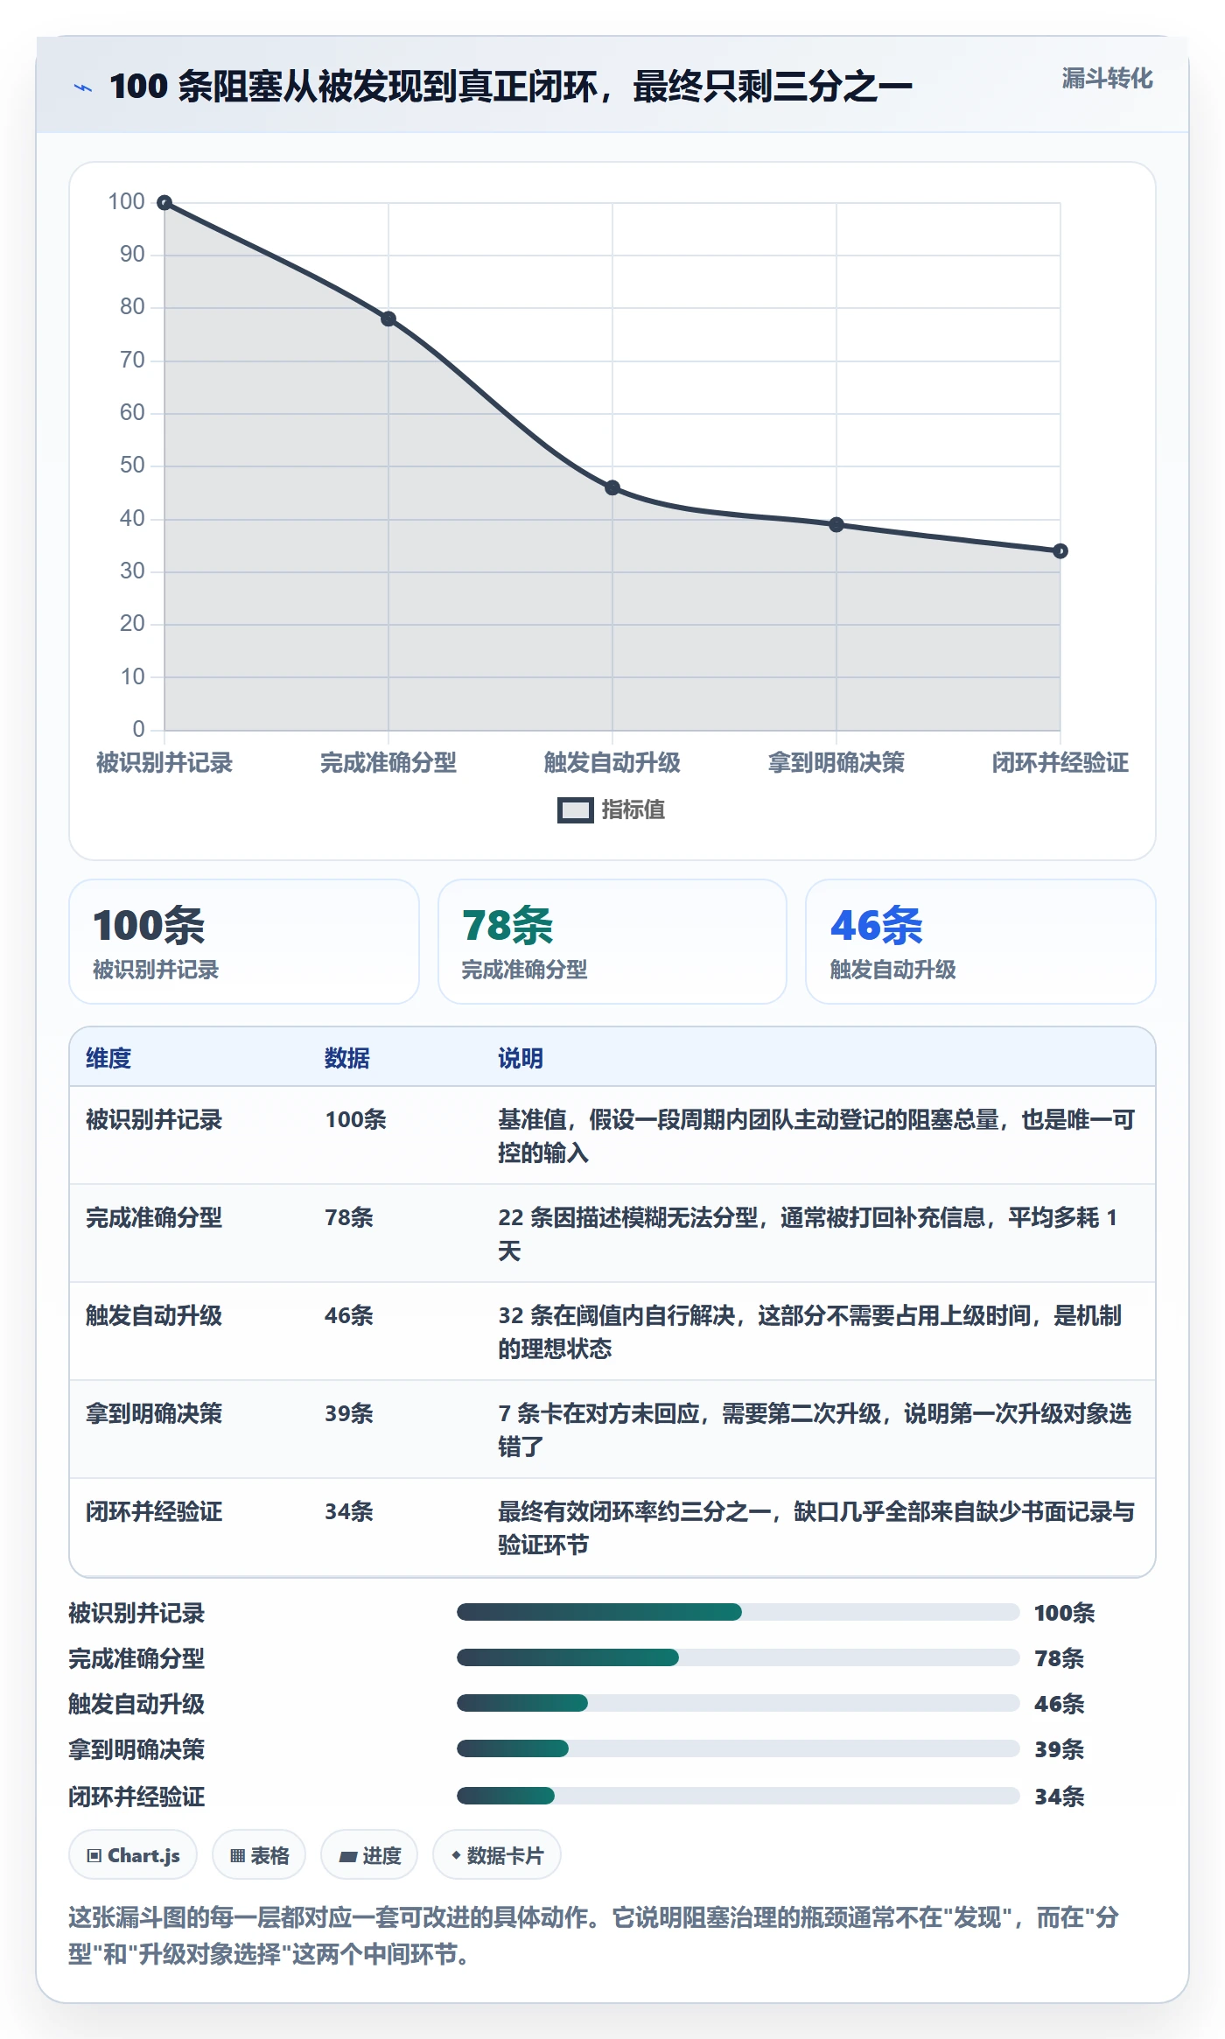Open the 78条 完成准确分型 data card
Viewport: 1225px width, 2039px height.
[x=612, y=942]
